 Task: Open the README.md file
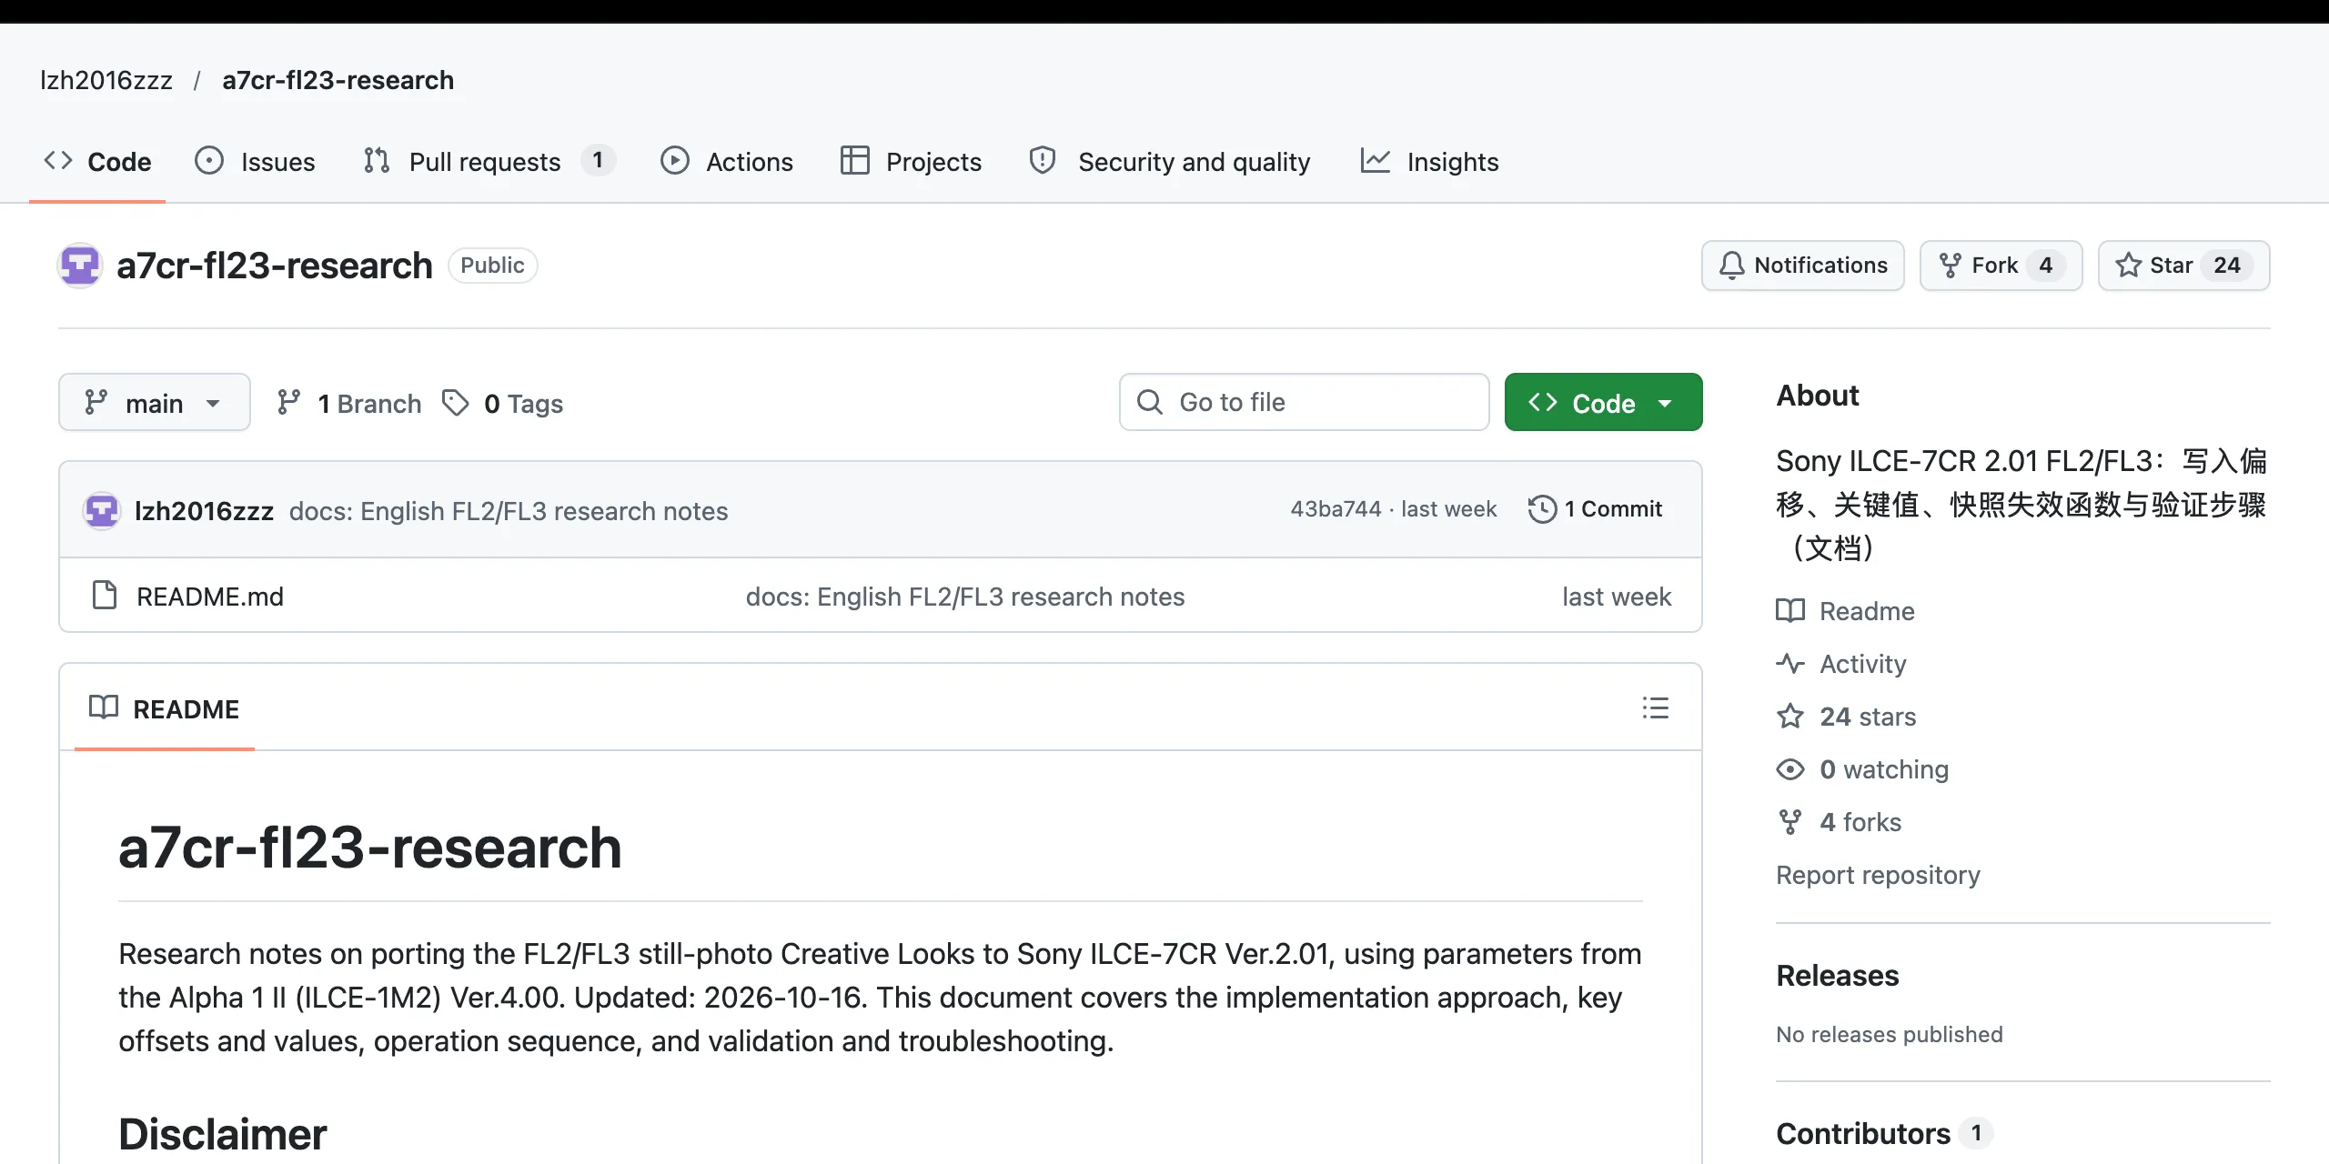pyautogui.click(x=210, y=597)
